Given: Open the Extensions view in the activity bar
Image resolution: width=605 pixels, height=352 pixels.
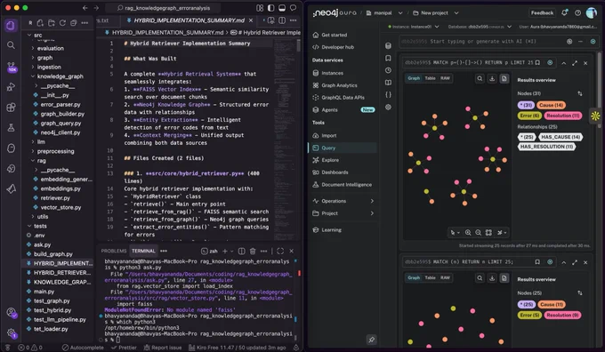Looking at the screenshot, I should (11, 108).
